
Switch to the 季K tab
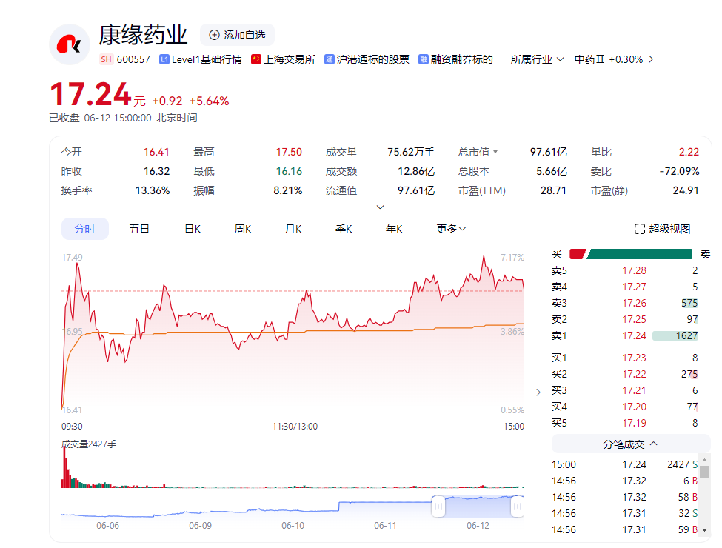click(x=344, y=229)
